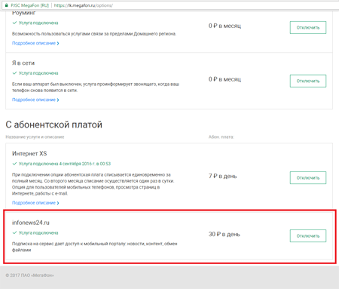Click the green checkmark for Интернет XS status
This screenshot has width=339, height=289.
[x=14, y=164]
